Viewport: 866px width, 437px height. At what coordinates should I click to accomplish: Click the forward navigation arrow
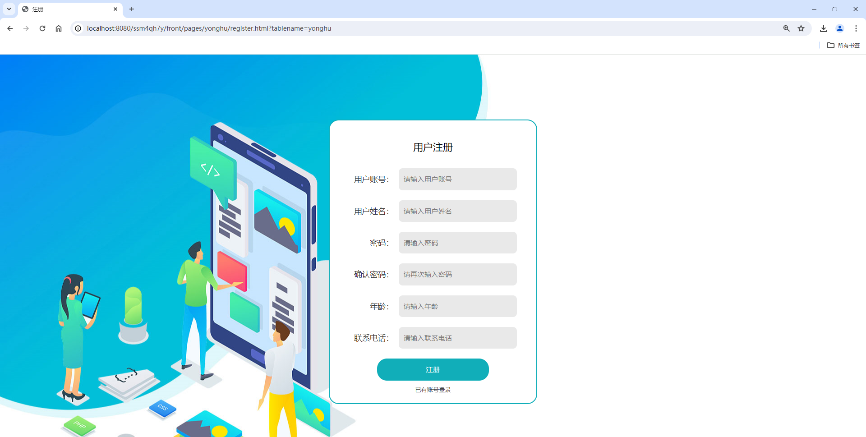[26, 28]
